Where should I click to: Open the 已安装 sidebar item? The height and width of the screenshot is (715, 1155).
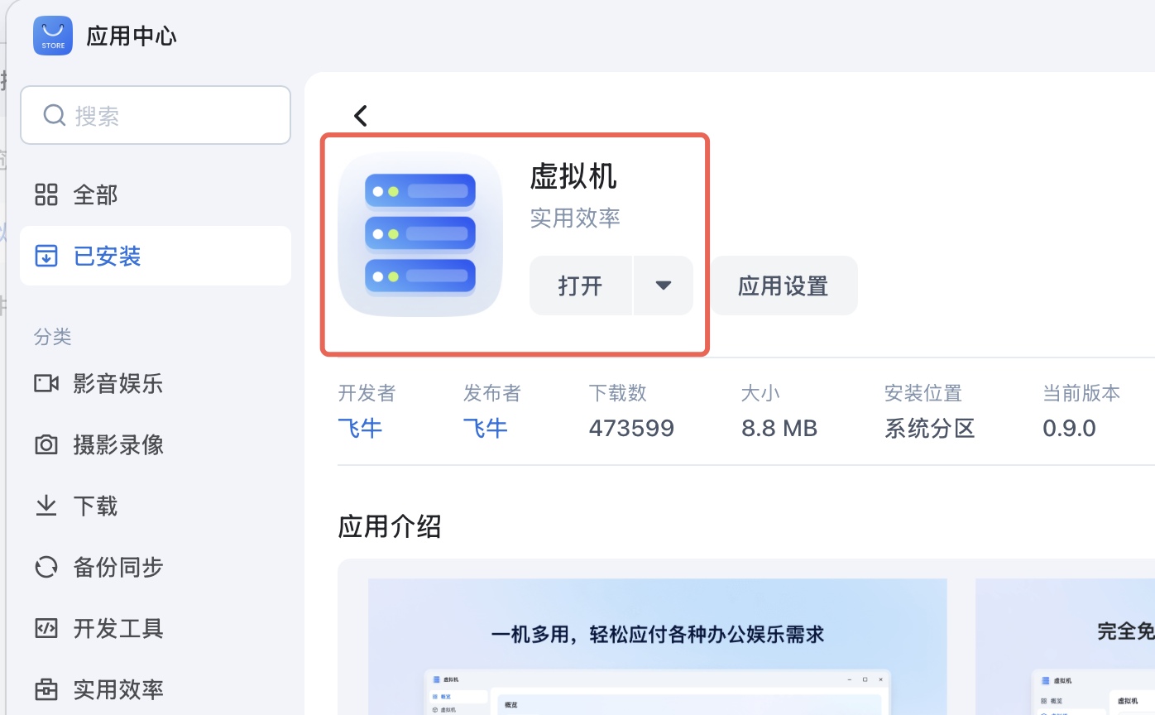[156, 256]
